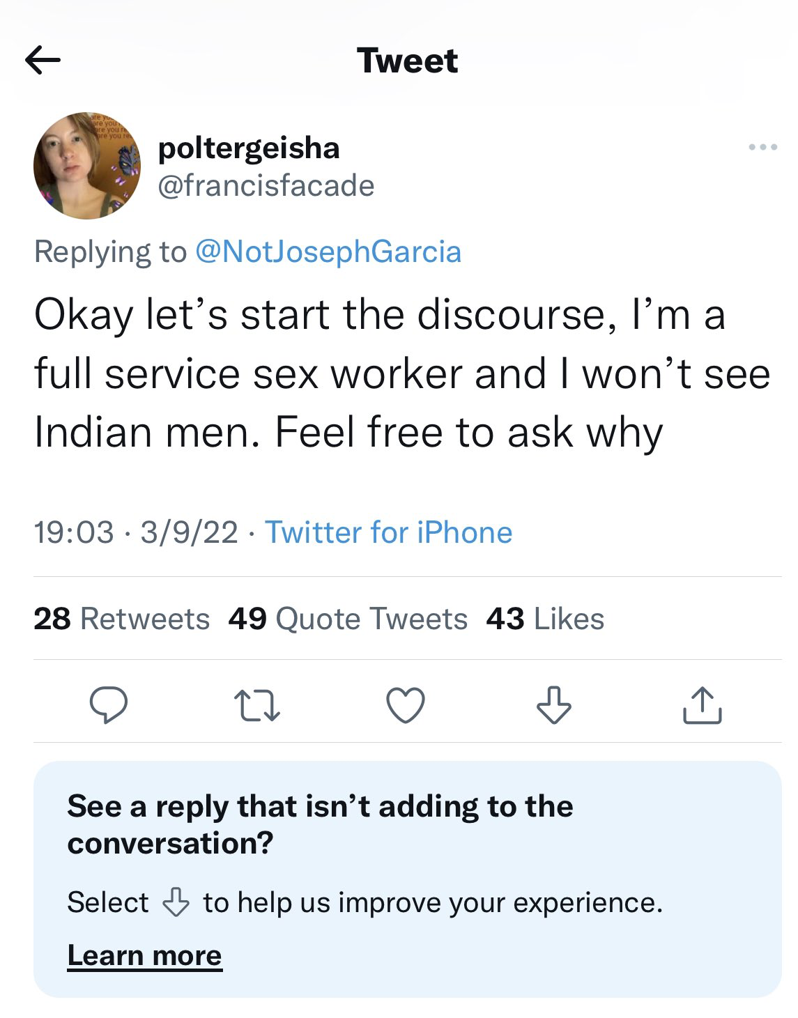Screen dimensions: 798x1018
Task: Open the three-dot more options menu
Action: click(x=762, y=147)
